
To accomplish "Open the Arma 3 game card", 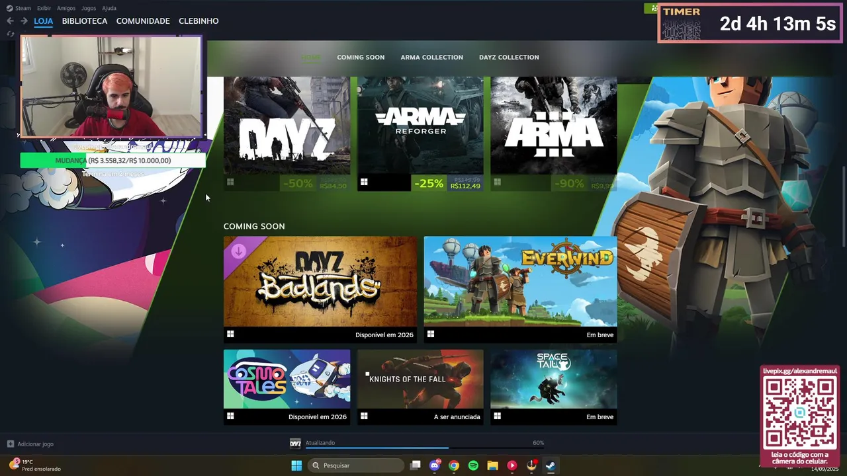I will pos(554,134).
